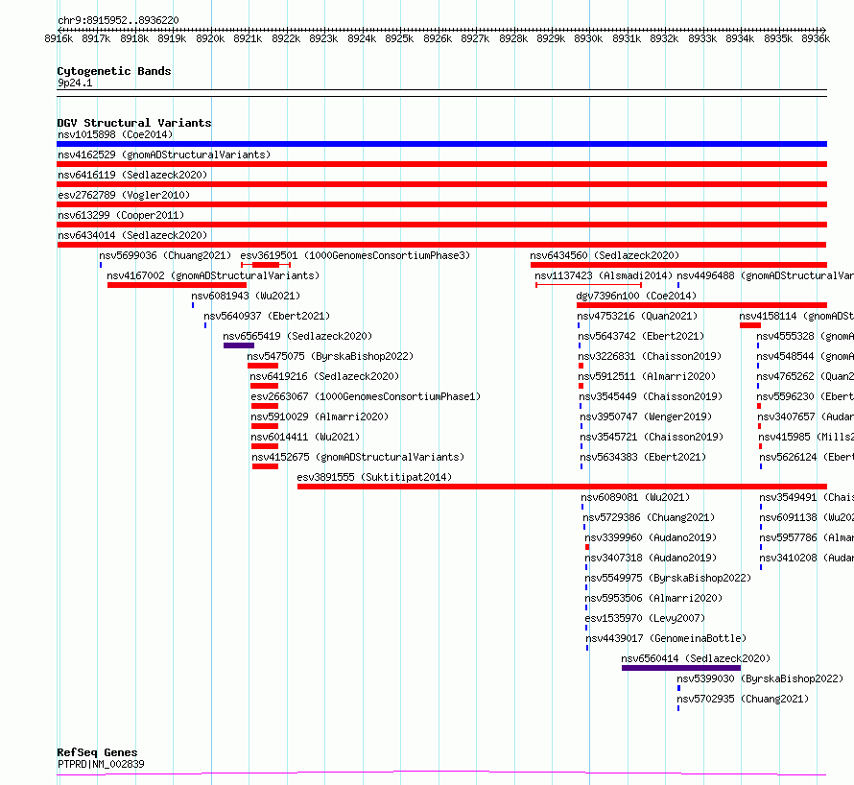Open the nsv613299 (Cooper2011) variant
Screen dimensions: 854x785
coord(121,215)
